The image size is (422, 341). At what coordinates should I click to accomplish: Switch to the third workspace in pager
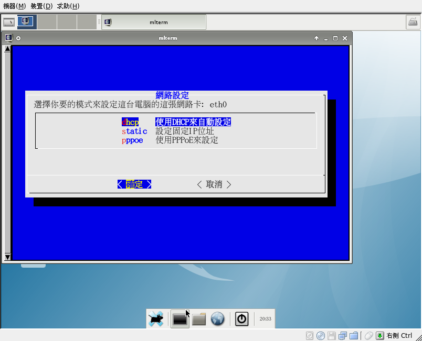point(67,22)
